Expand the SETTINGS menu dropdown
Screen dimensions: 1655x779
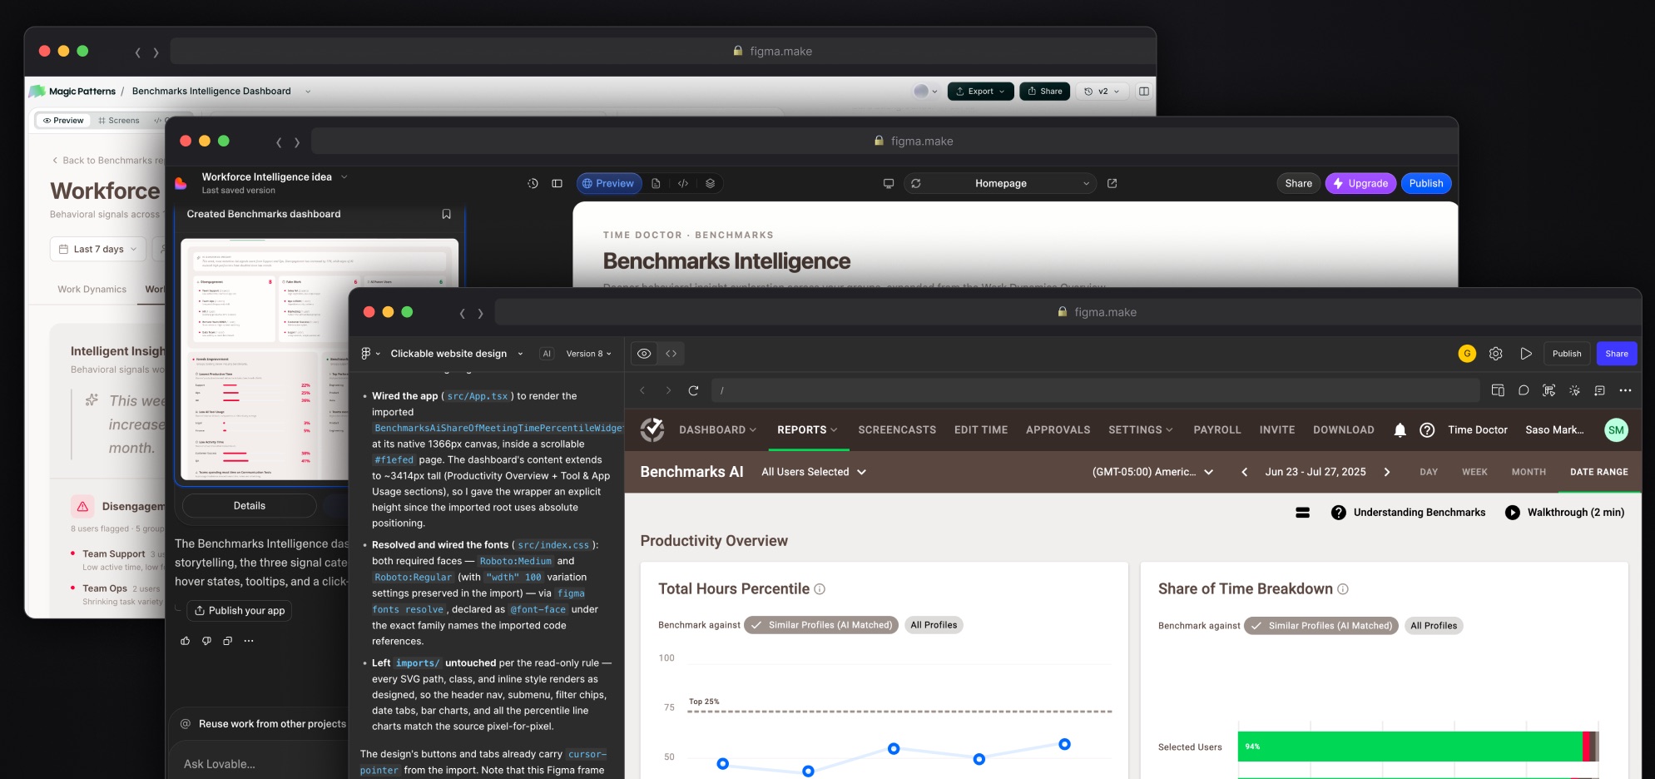point(1140,430)
